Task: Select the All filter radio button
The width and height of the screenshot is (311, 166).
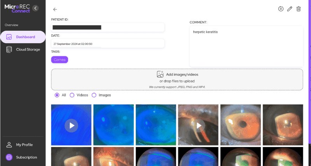Action: coord(57,95)
